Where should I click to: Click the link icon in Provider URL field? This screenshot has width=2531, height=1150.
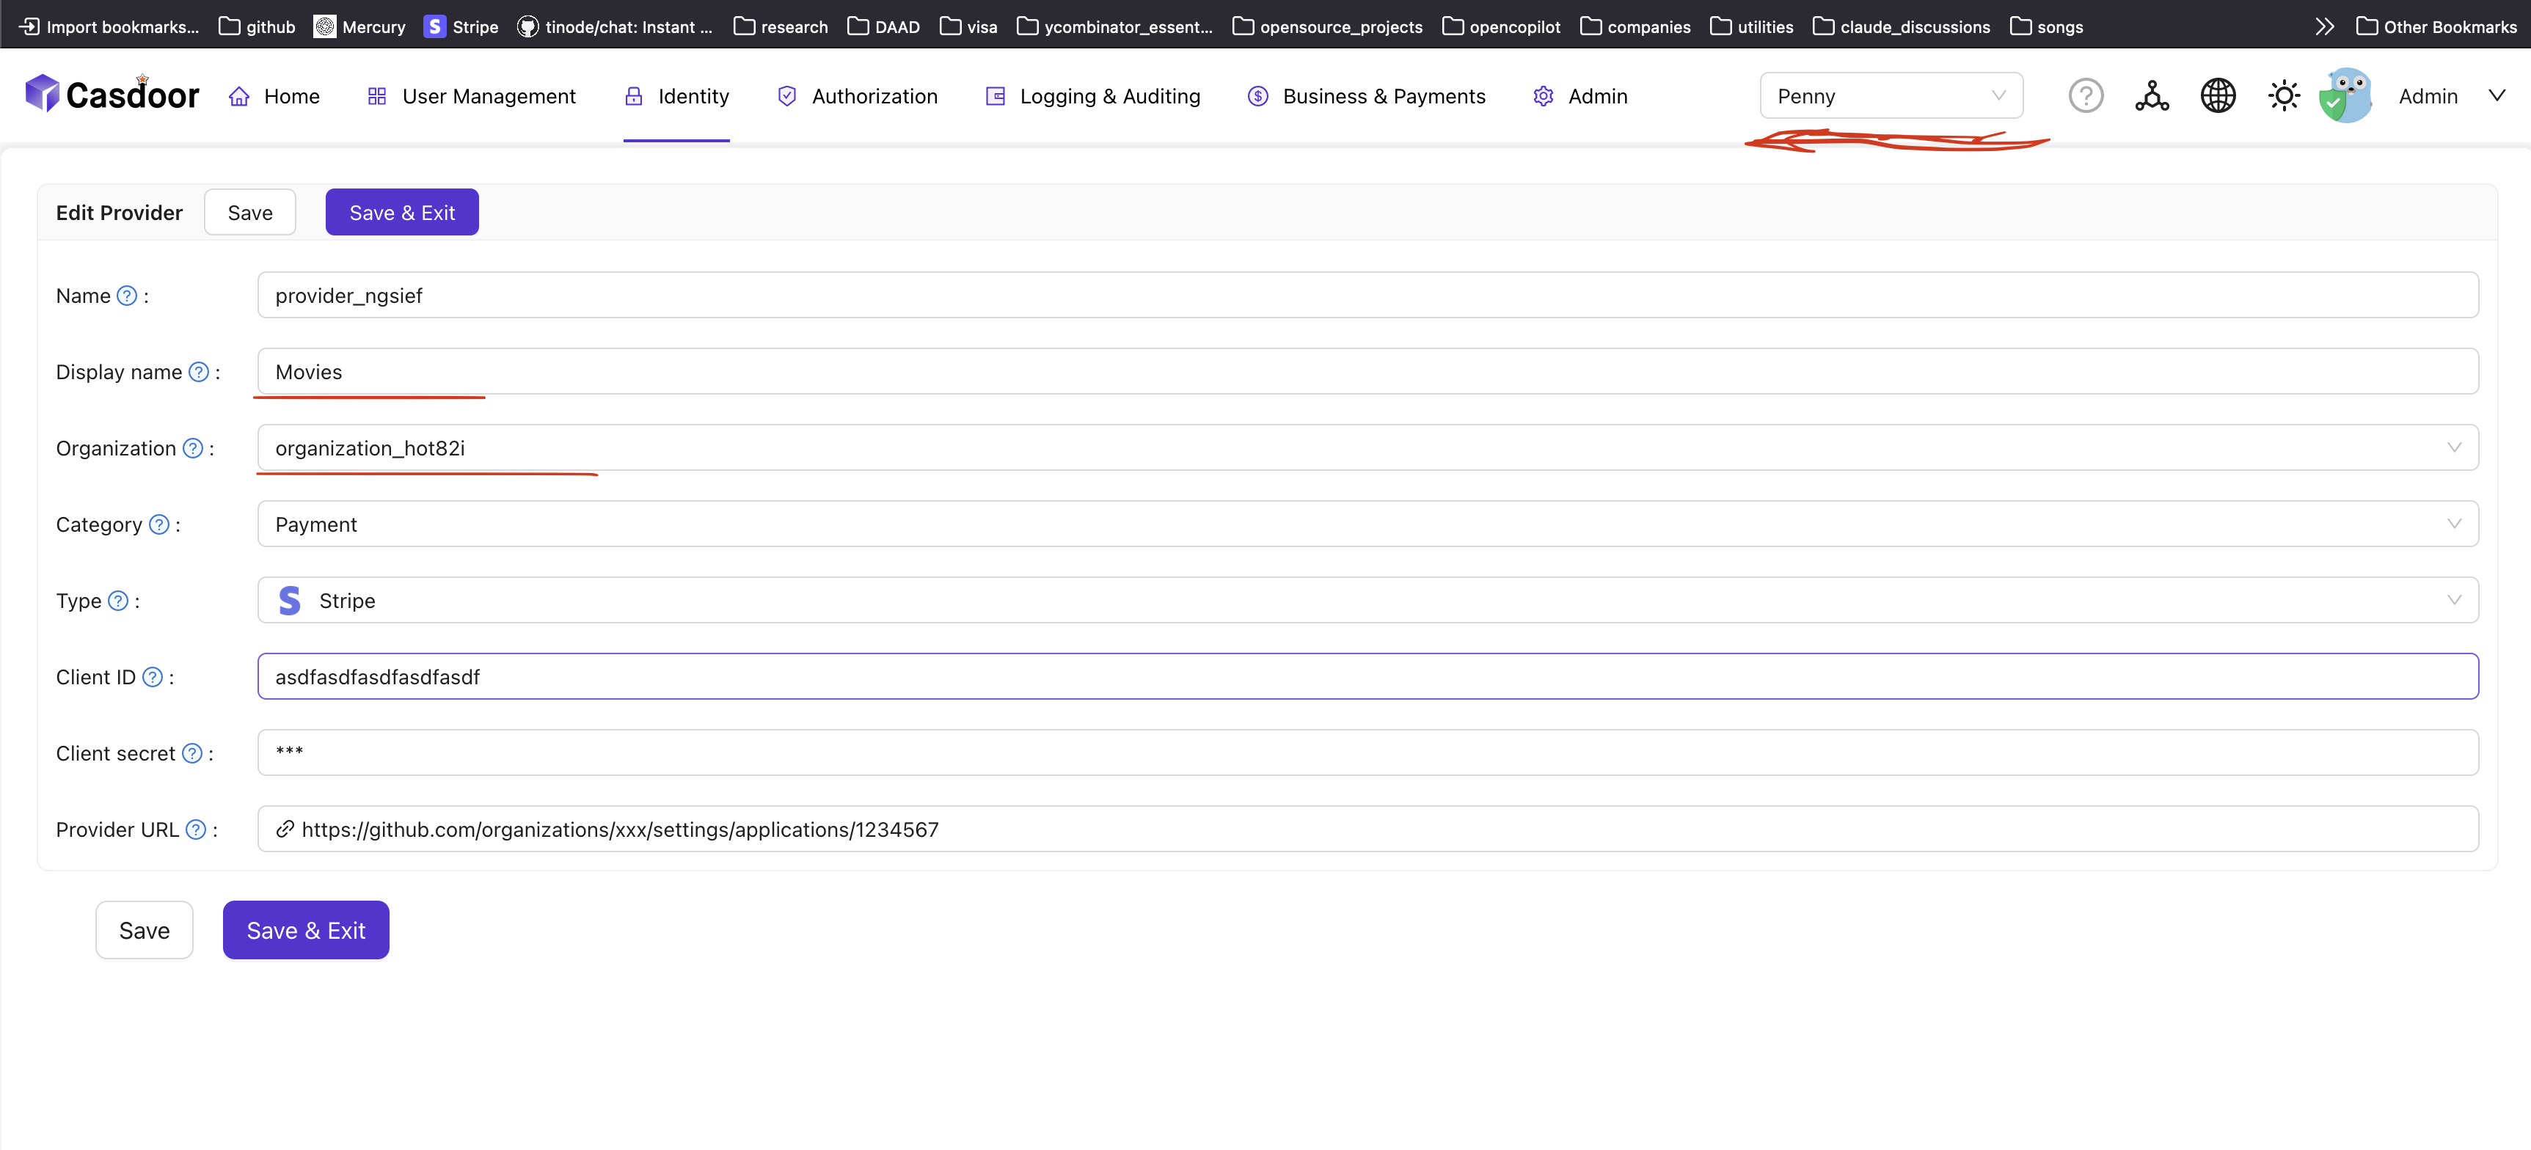[284, 829]
